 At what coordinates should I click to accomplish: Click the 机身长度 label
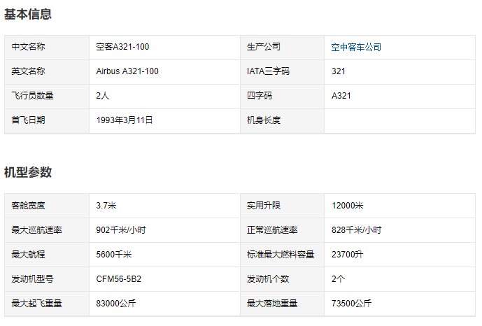tap(264, 120)
